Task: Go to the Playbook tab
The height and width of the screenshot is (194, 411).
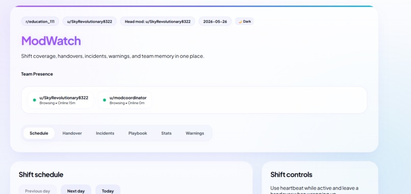Action: coord(138,133)
